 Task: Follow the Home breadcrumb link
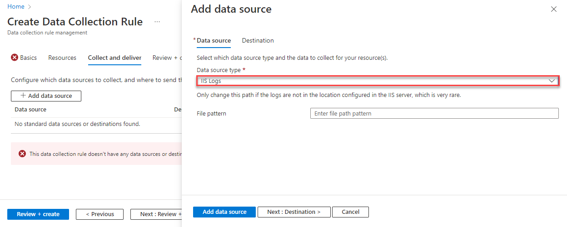pyautogui.click(x=16, y=7)
